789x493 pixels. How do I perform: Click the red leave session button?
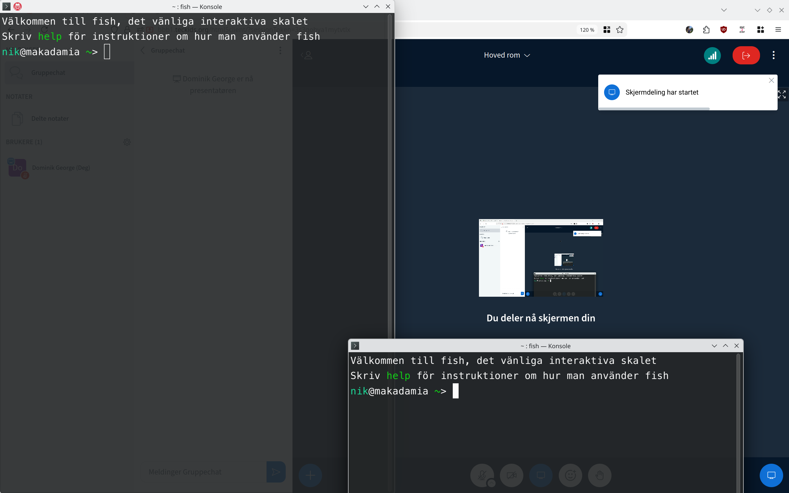pos(746,55)
